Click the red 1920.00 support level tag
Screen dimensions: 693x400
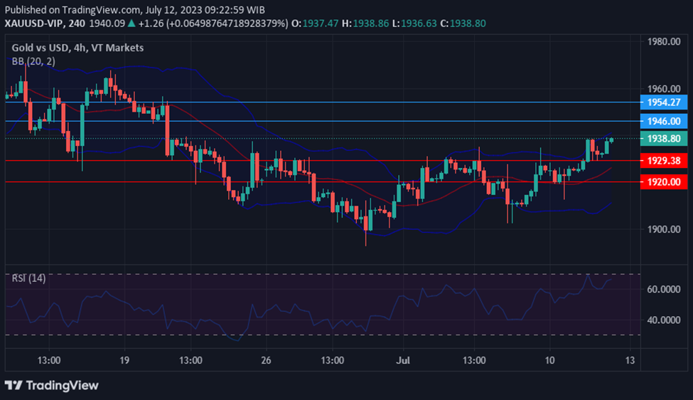point(664,182)
